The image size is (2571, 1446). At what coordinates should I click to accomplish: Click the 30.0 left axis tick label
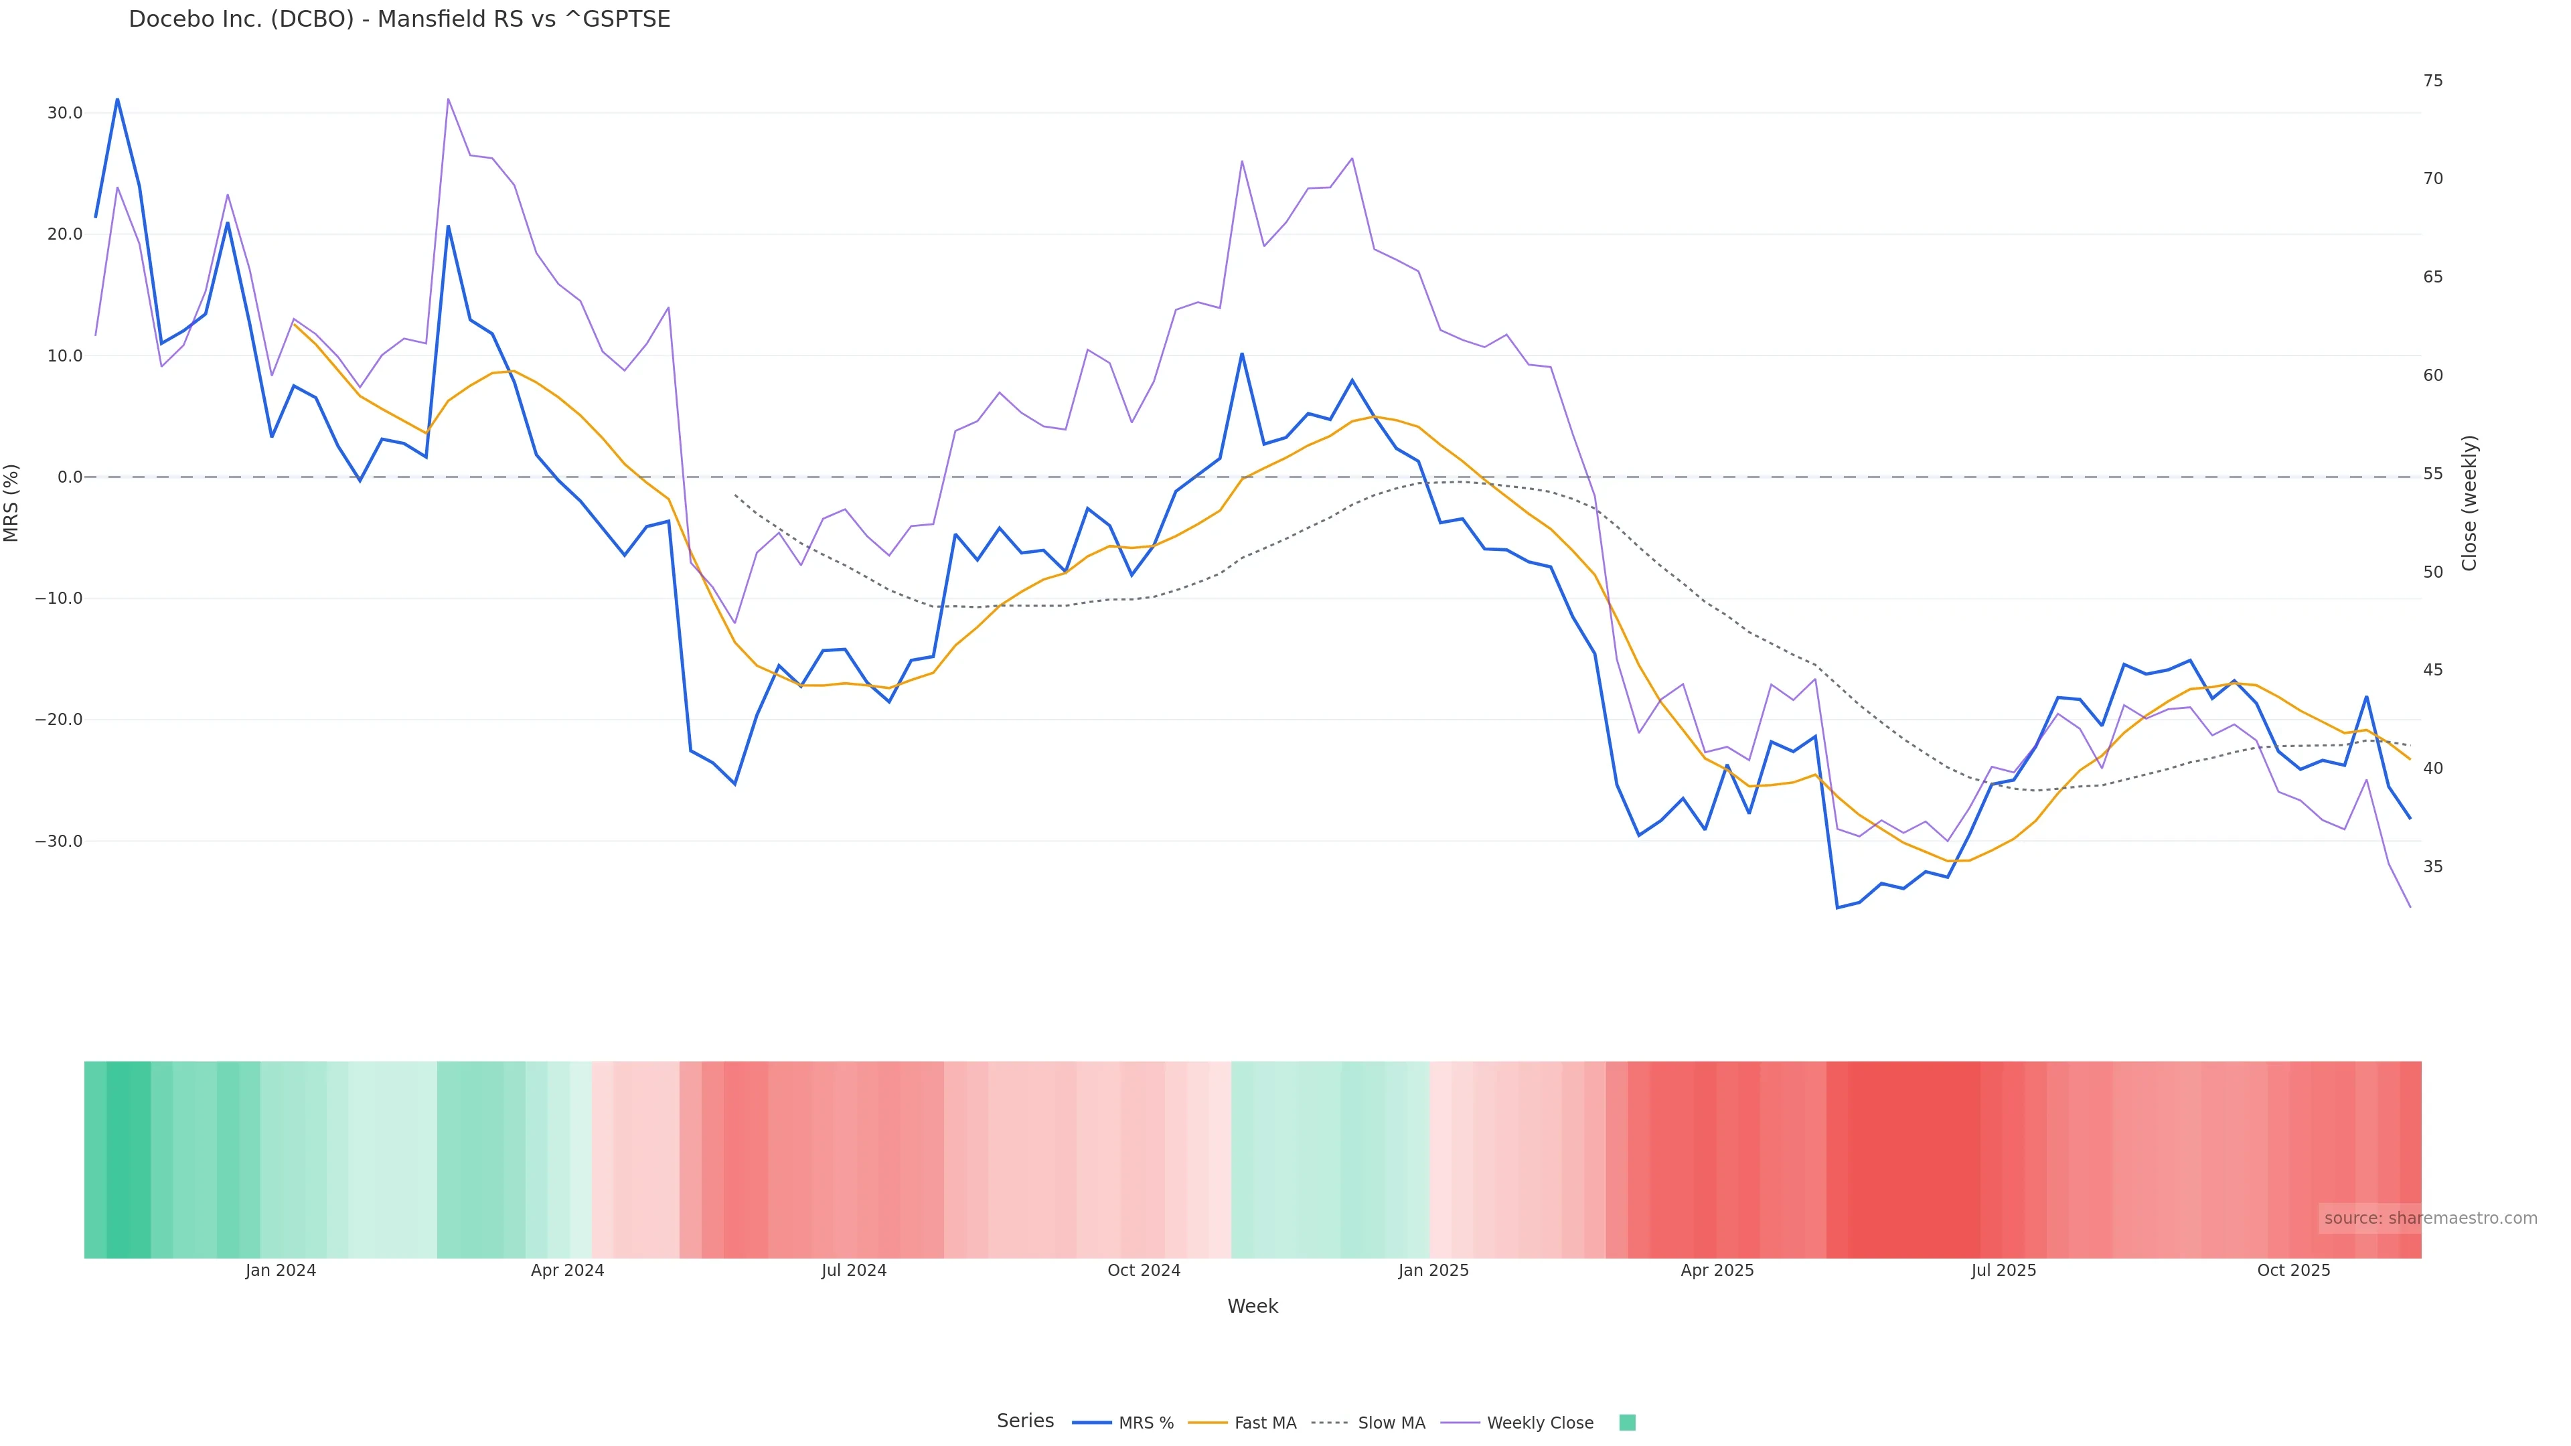[65, 112]
